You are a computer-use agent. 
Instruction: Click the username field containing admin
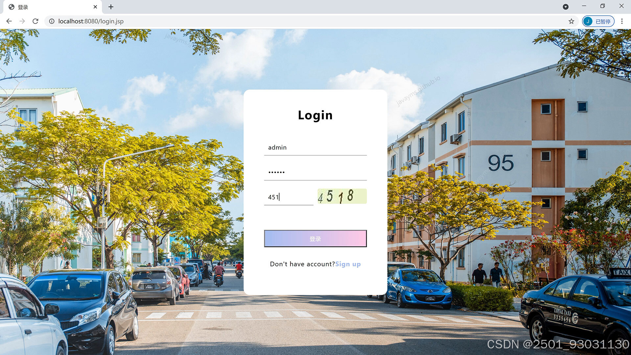(x=315, y=148)
